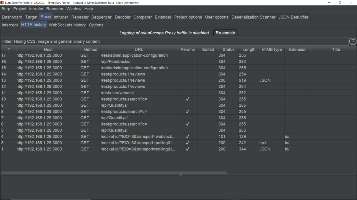Sort by the URL column header
Image resolution: width=357 pixels, height=200 pixels.
tap(139, 49)
